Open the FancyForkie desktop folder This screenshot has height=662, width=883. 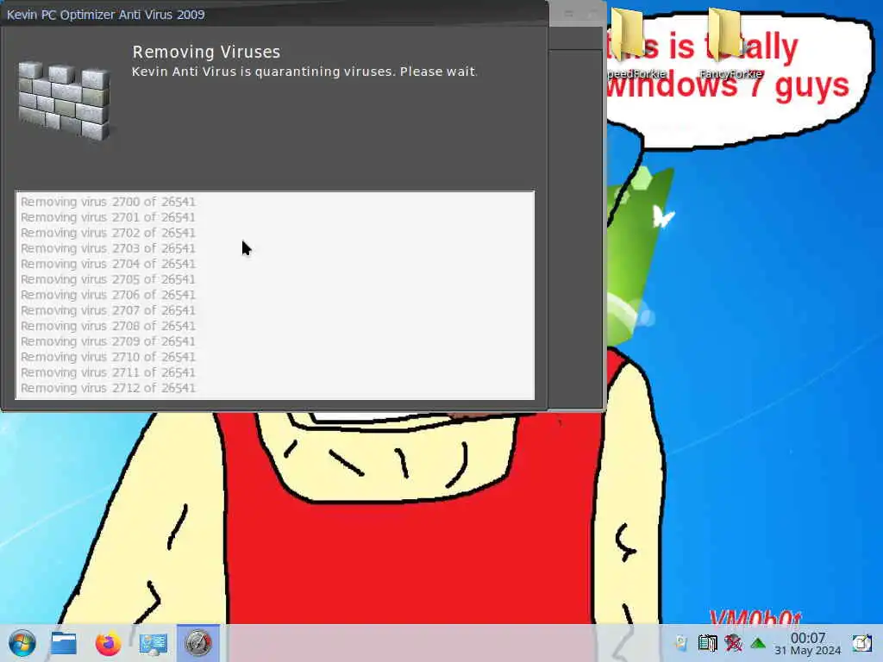pos(730,44)
